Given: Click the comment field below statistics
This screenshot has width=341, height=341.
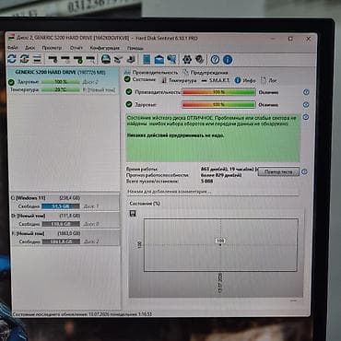Looking at the screenshot, I should (213, 192).
